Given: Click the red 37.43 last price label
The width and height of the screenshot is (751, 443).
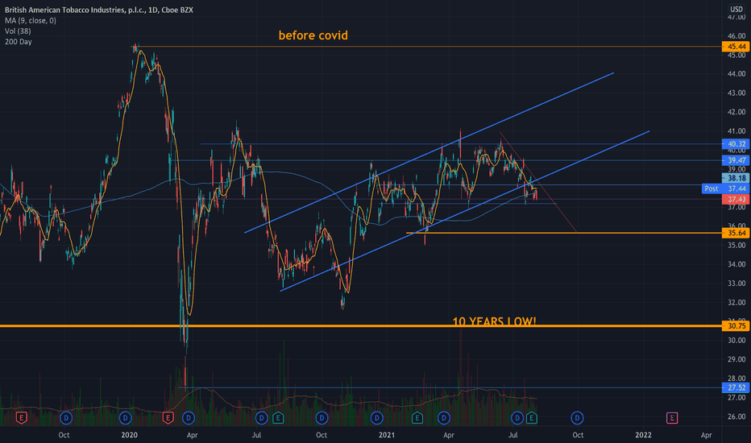Looking at the screenshot, I should pos(736,199).
